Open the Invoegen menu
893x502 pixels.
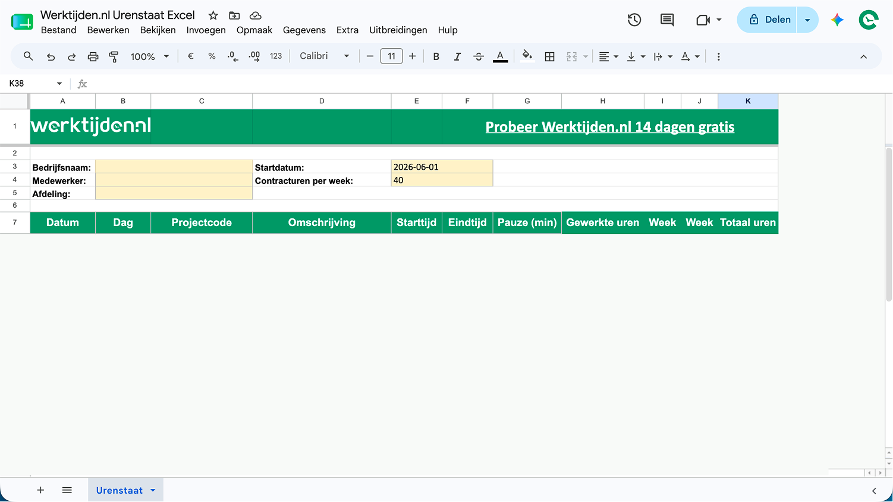206,30
